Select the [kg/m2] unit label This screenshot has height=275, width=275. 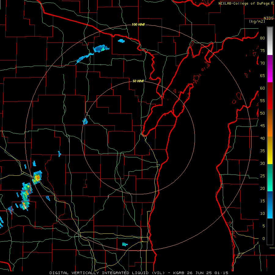tap(257, 21)
